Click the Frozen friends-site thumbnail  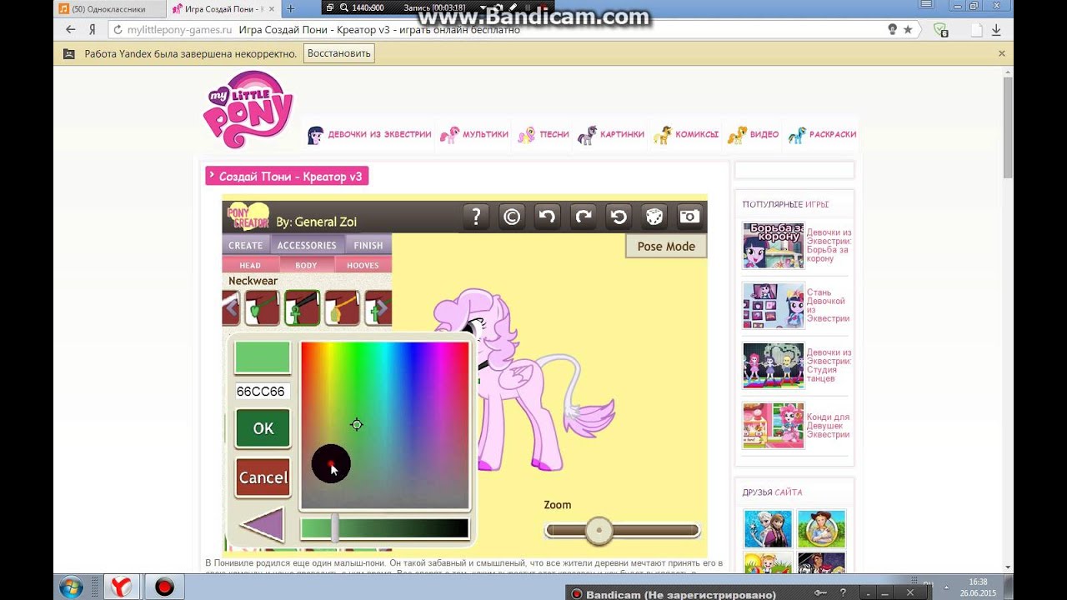768,528
